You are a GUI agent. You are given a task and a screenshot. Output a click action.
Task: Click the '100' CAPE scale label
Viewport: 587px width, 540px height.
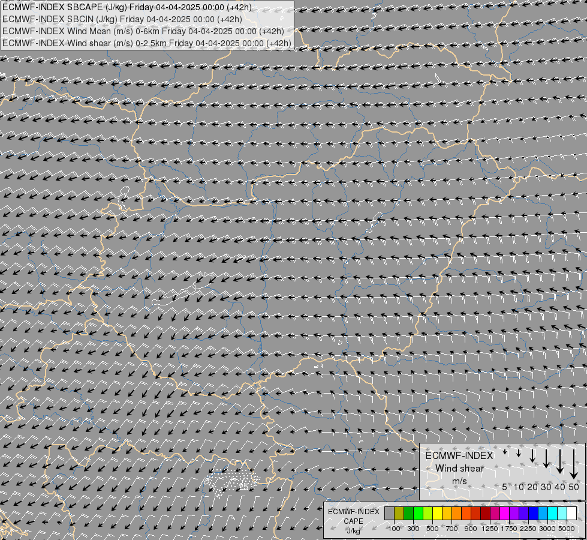coord(394,529)
